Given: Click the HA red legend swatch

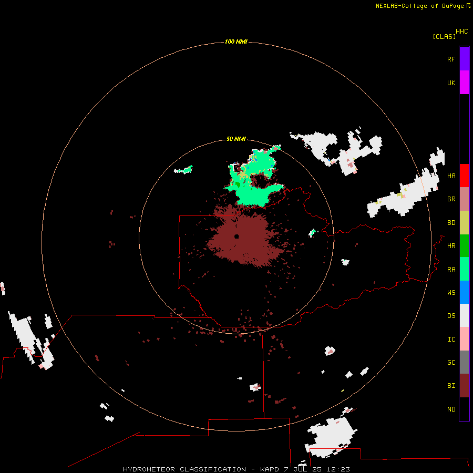Looking at the screenshot, I should pos(464,176).
